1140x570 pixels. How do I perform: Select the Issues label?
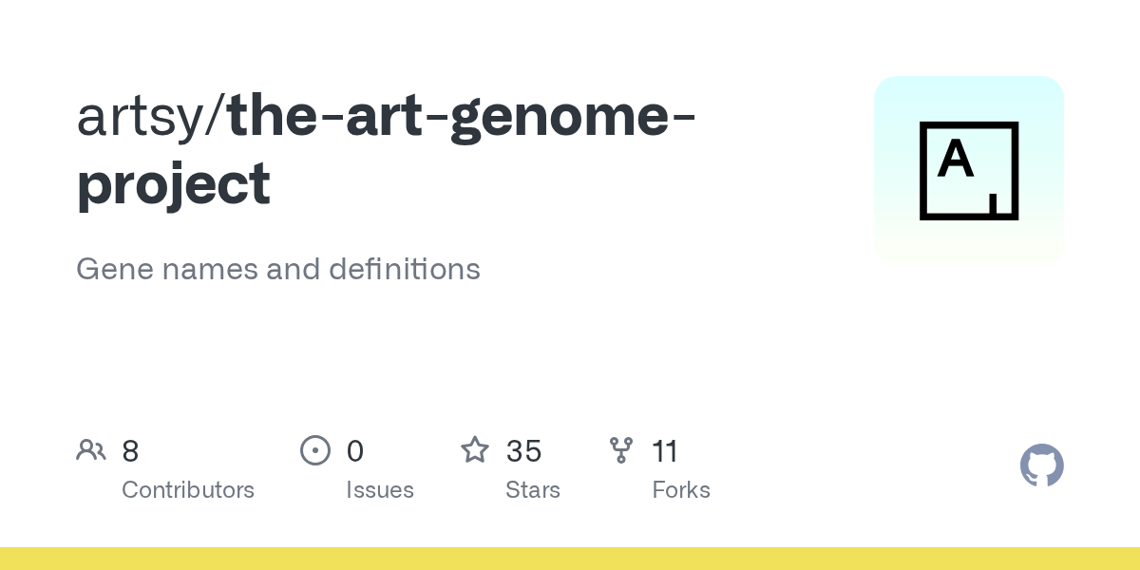pos(380,490)
